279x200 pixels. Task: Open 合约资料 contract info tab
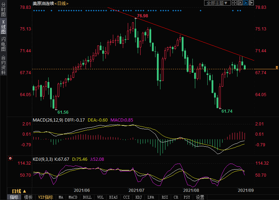click(x=3, y=65)
